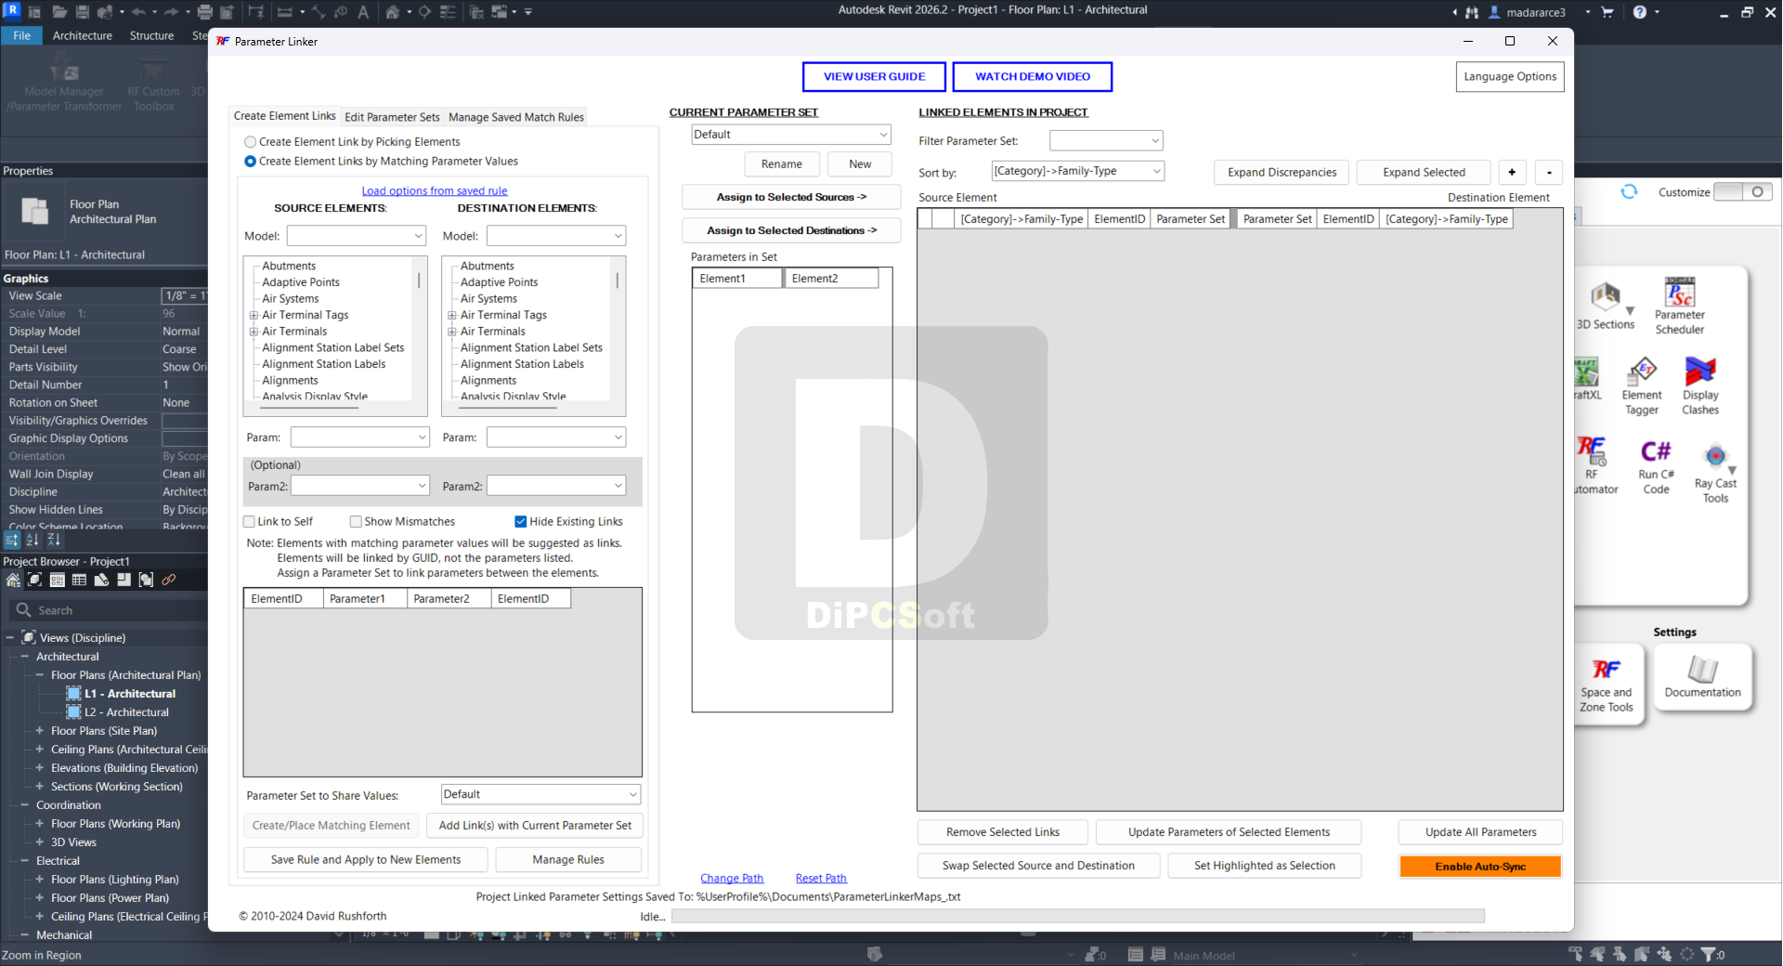Click the binoculars search icon in title bar
Screen dimensions: 1783x966
1472,12
